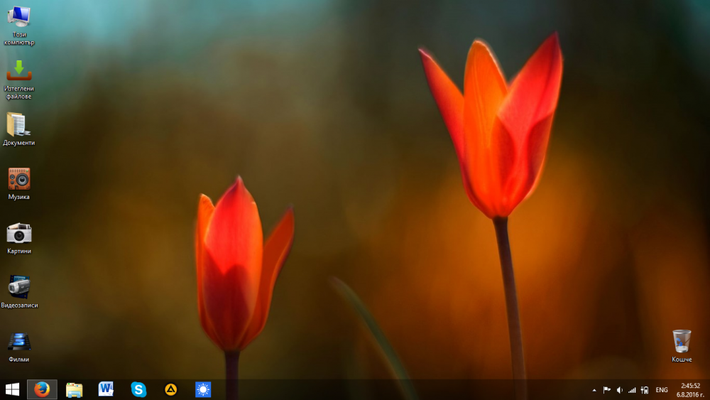Viewport: 710px width, 400px height.
Task: Open the volume speaker tray icon
Action: coord(619,390)
